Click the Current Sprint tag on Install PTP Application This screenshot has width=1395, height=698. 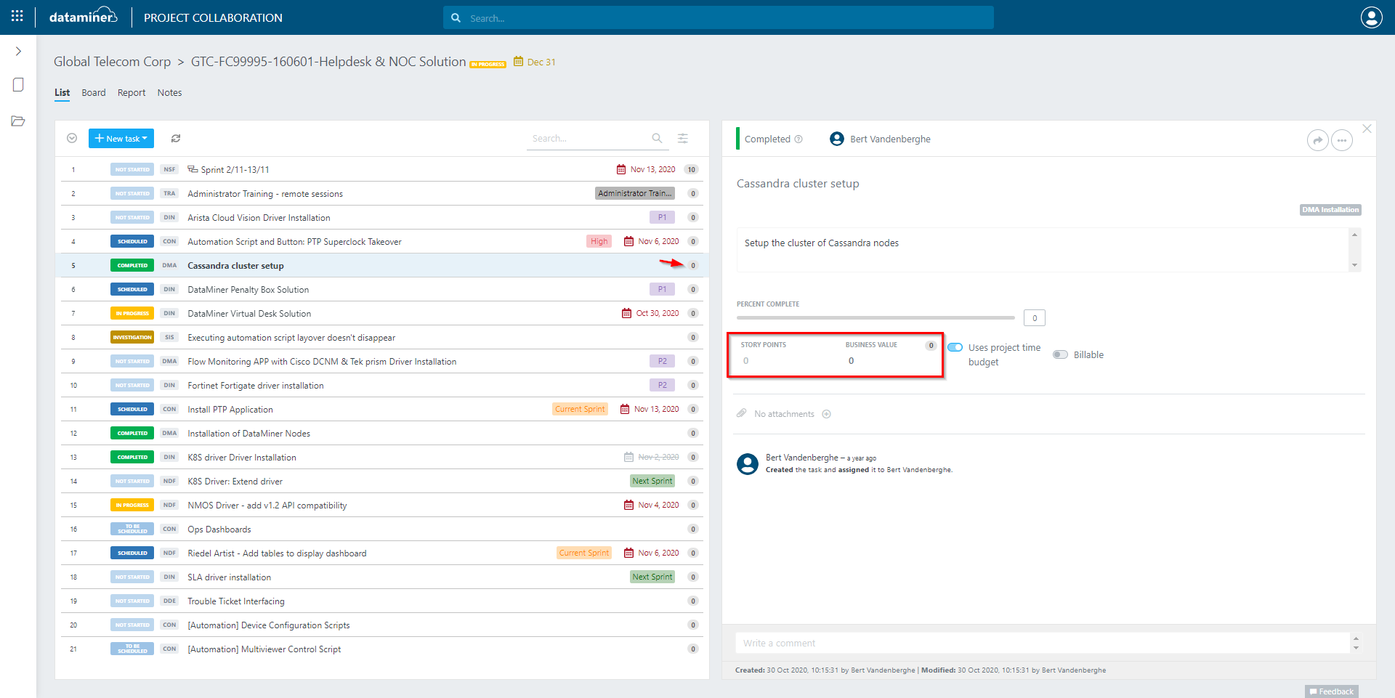(580, 410)
